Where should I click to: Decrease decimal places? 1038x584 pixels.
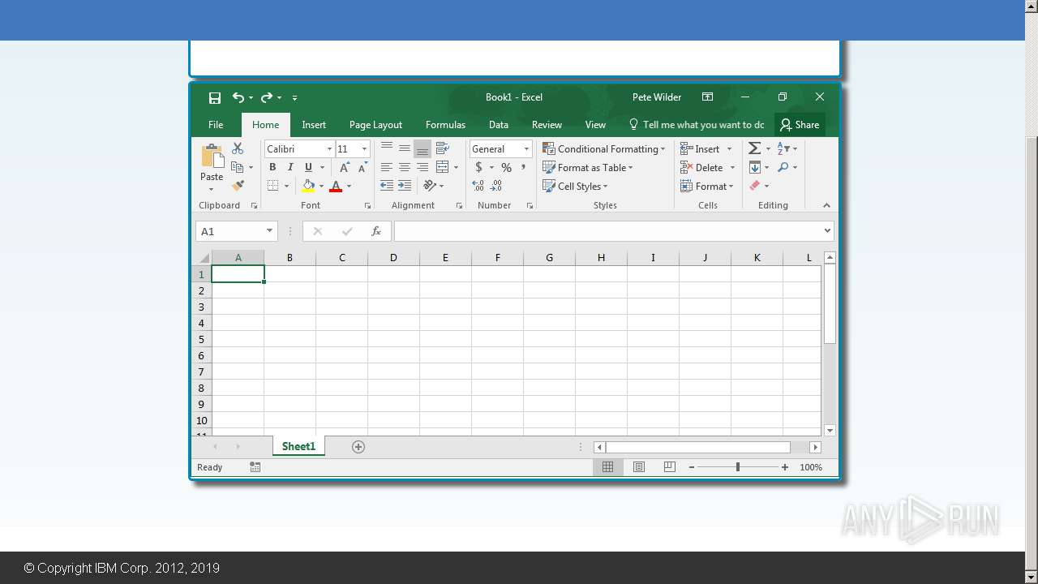point(496,186)
